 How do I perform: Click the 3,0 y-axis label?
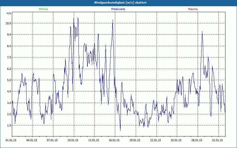pyautogui.click(x=9, y=103)
